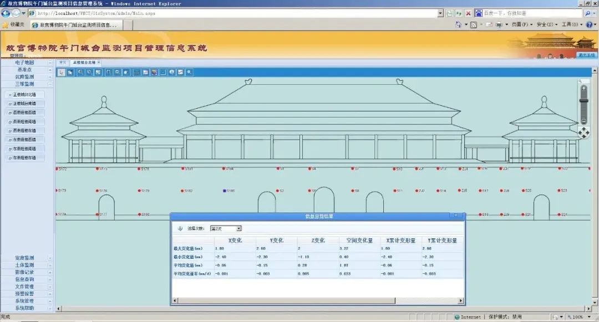The width and height of the screenshot is (599, 322).
Task: Expand the 电子地图 panel arrow
Action: (50, 63)
